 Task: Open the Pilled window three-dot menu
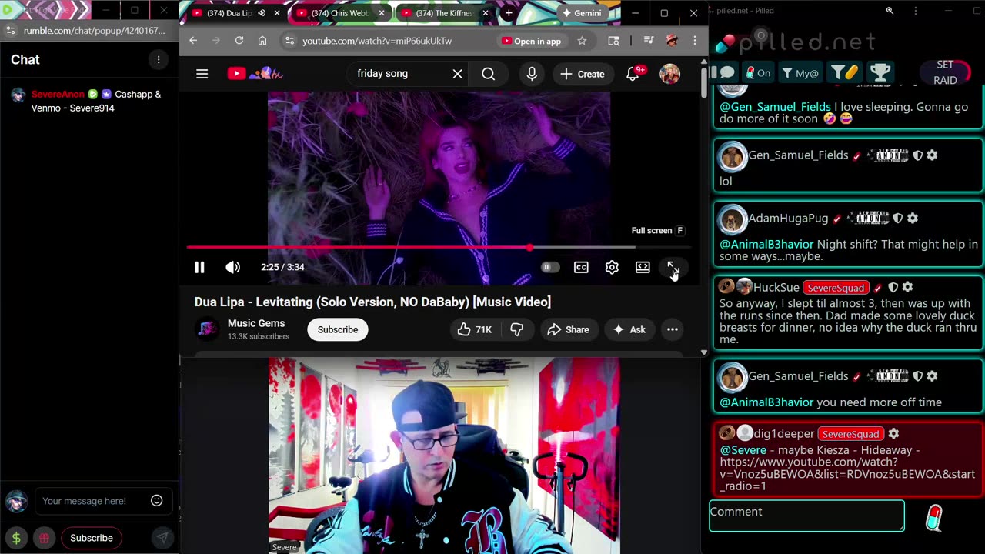[x=916, y=11]
